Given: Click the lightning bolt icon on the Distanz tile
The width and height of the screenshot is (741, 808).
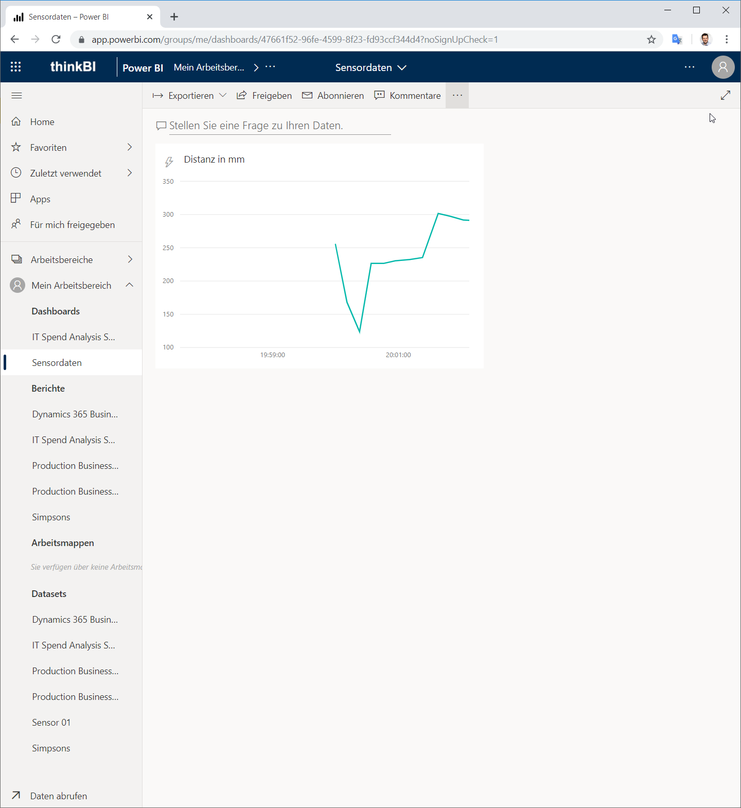Looking at the screenshot, I should (x=169, y=162).
